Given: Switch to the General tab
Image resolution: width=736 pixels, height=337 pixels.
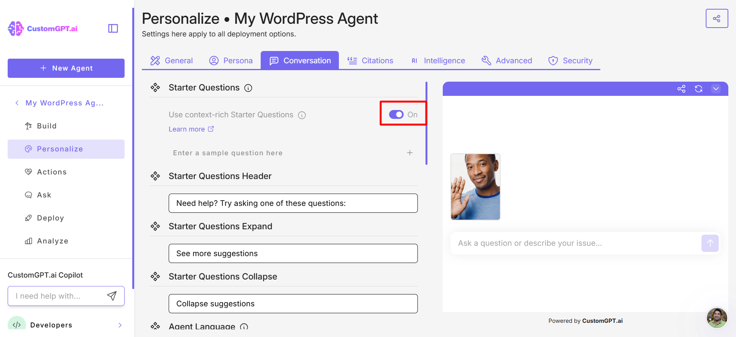Looking at the screenshot, I should (x=171, y=61).
